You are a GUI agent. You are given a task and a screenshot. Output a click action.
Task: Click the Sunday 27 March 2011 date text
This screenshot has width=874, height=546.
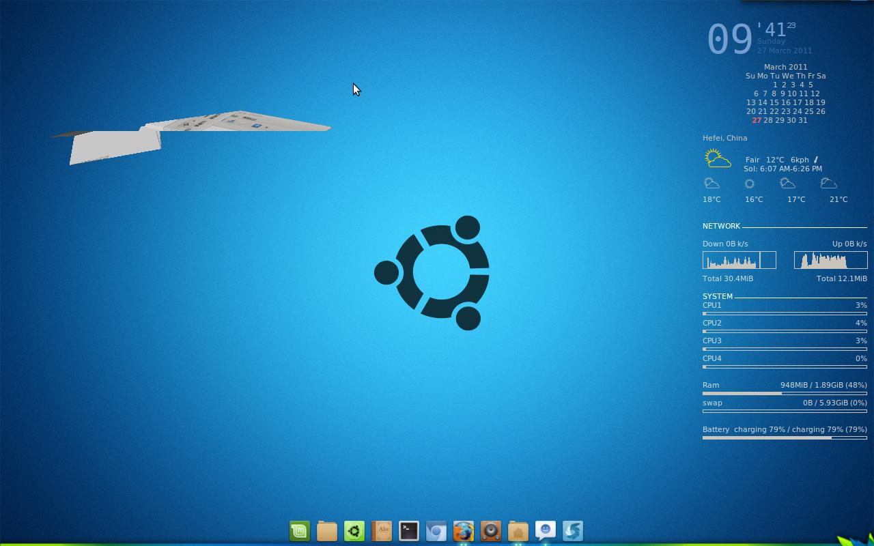coord(785,46)
